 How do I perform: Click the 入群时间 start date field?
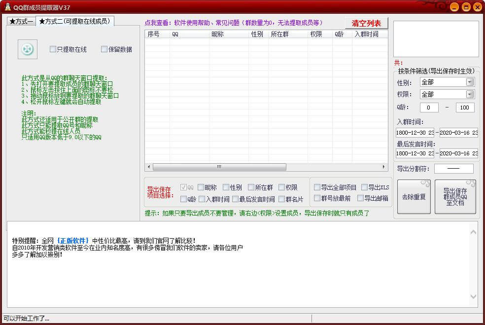pos(415,133)
